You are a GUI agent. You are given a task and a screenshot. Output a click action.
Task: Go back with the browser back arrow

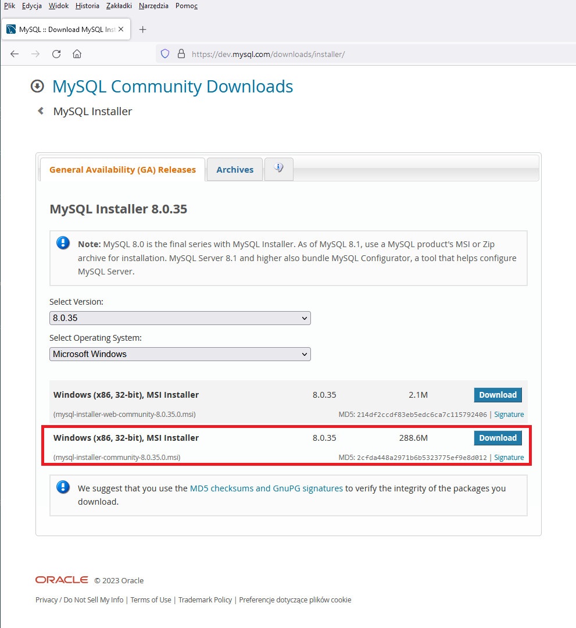[x=15, y=54]
